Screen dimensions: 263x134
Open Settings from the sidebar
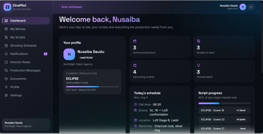click(x=26, y=95)
